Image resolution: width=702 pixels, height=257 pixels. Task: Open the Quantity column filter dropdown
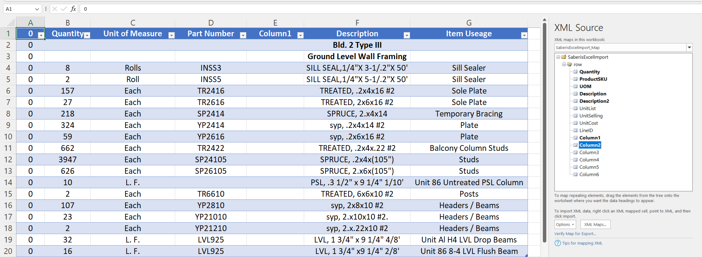point(87,35)
